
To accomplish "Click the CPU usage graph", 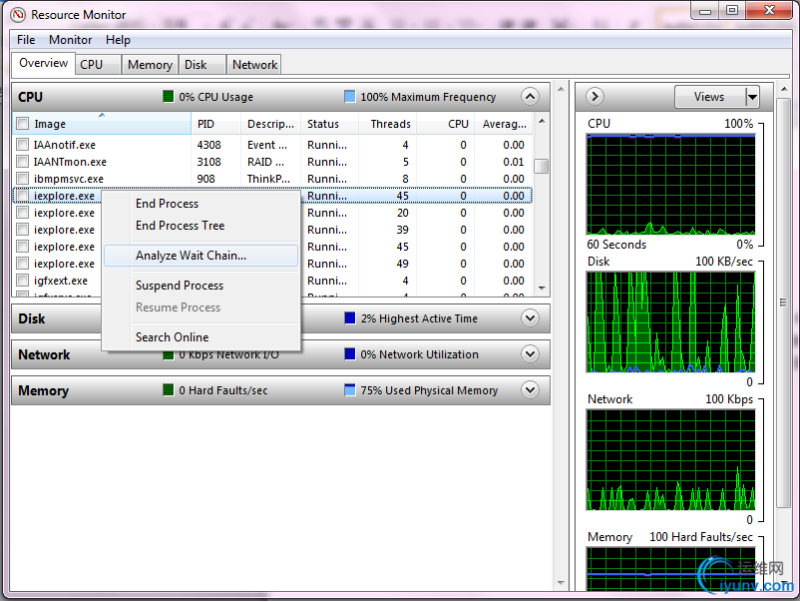I will pos(670,185).
